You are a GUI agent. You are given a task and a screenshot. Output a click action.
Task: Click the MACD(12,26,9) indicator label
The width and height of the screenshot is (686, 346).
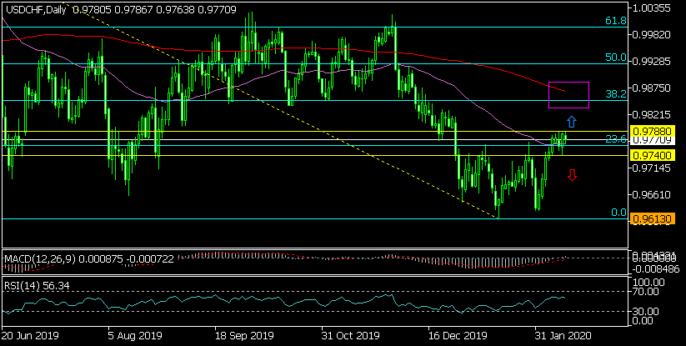pos(40,259)
